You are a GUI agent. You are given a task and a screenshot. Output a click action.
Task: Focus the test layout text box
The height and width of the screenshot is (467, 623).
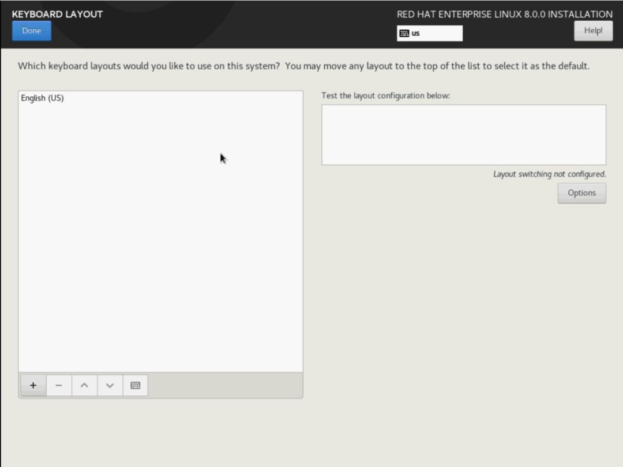(464, 135)
